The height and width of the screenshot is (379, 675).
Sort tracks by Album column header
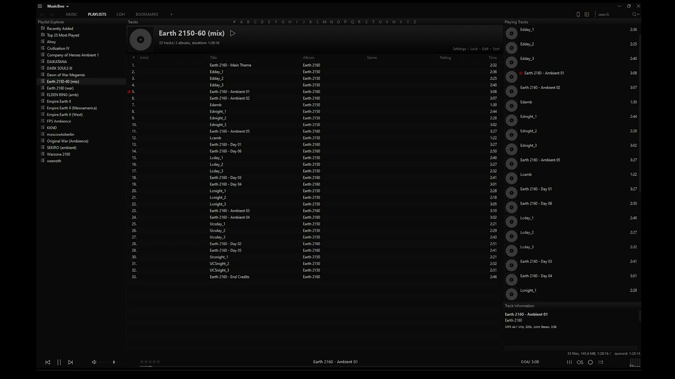pos(308,57)
